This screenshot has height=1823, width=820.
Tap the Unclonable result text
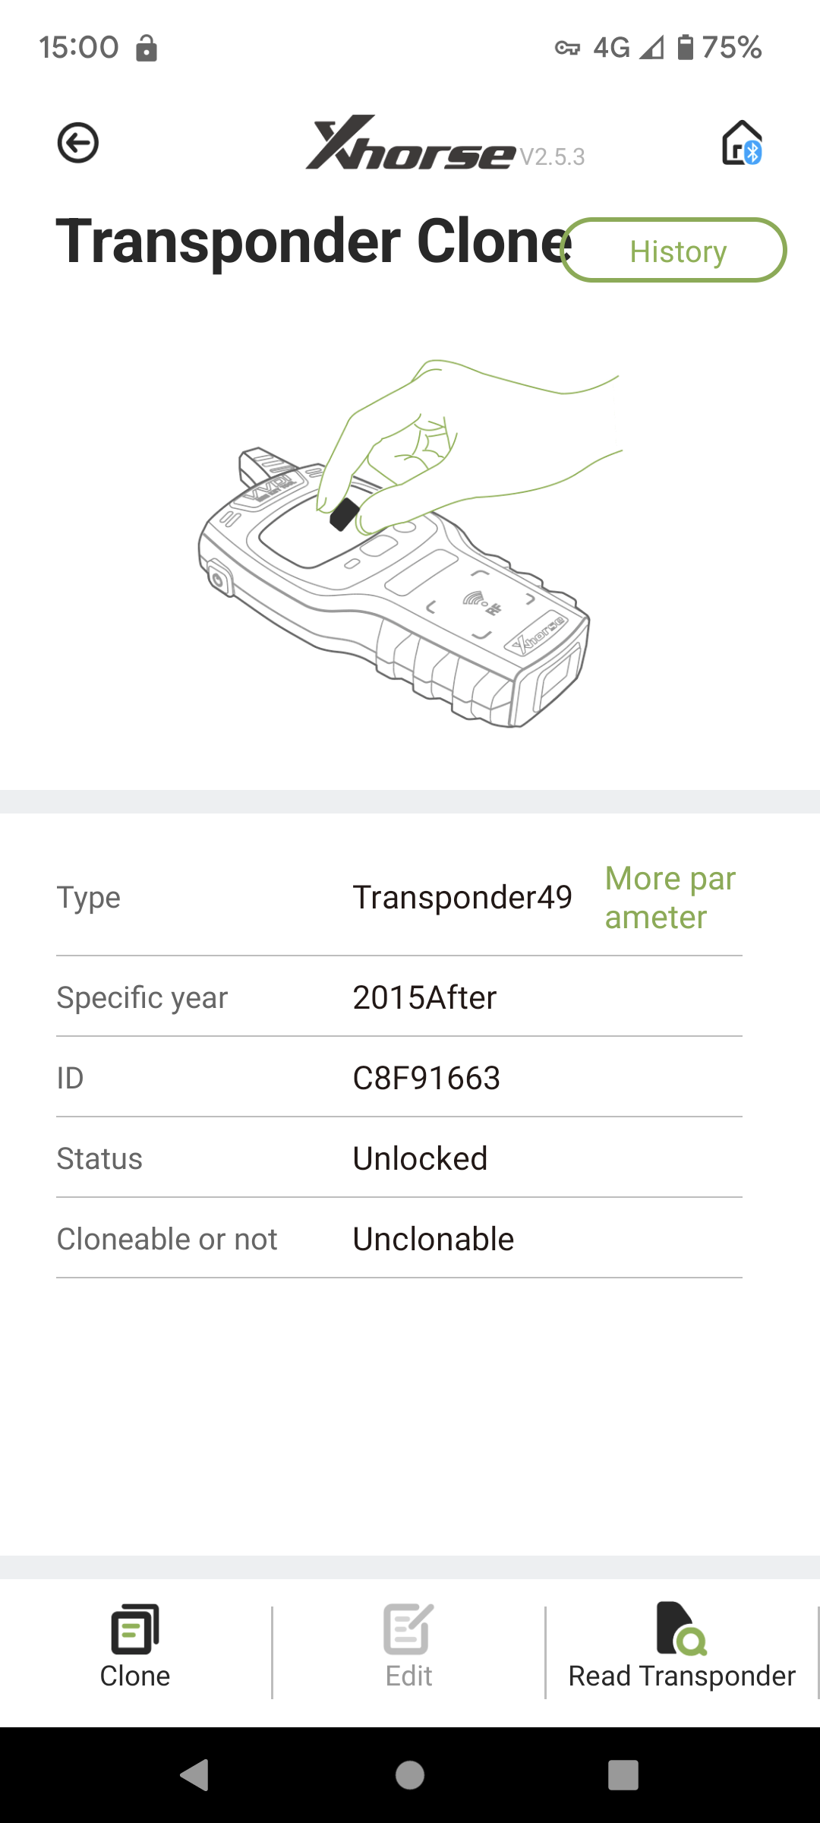click(x=434, y=1239)
